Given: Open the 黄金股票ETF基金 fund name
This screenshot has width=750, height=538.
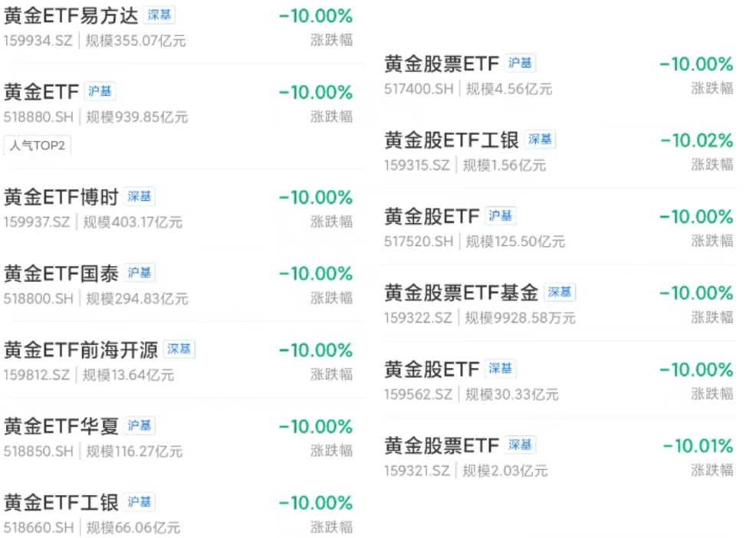Looking at the screenshot, I should (460, 293).
